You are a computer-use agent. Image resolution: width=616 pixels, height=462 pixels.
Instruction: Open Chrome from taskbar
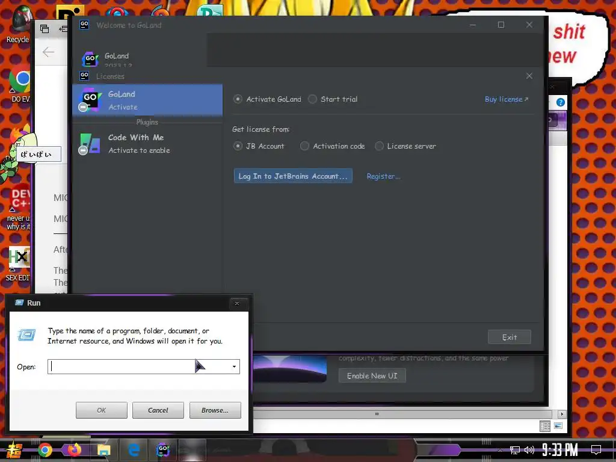[x=45, y=450]
